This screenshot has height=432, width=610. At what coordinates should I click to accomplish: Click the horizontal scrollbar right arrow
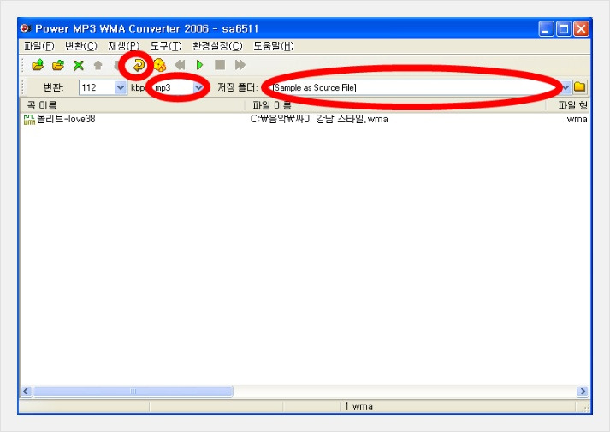tap(583, 391)
